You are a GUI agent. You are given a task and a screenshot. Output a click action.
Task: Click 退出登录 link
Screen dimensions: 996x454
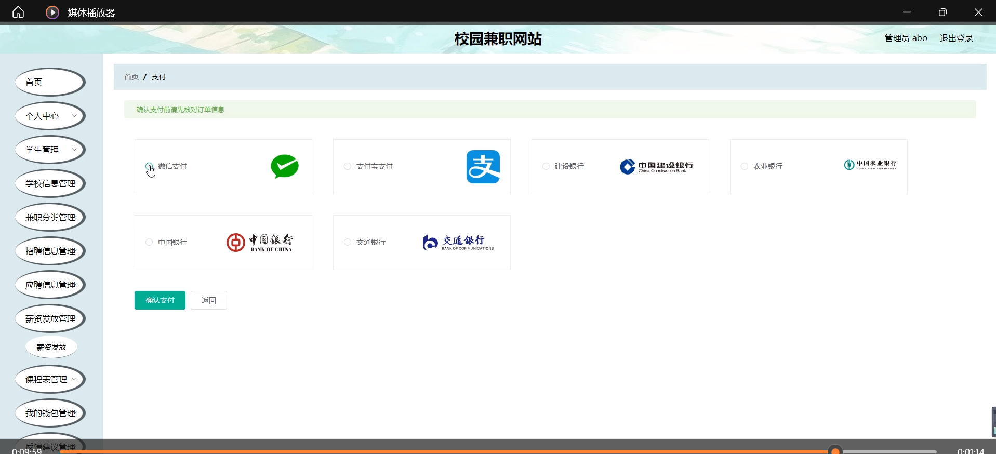(x=956, y=38)
